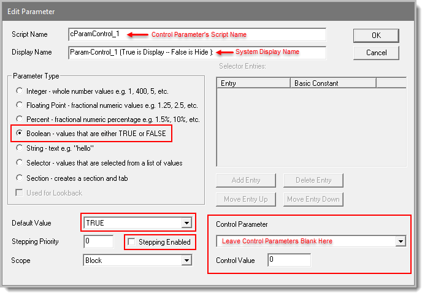Click the OK button
Screen dimensions: 422x293
tap(376, 35)
